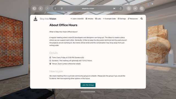176x99 pixels.
Task: Open the Step Into Vision home link
Action: pos(48,19)
